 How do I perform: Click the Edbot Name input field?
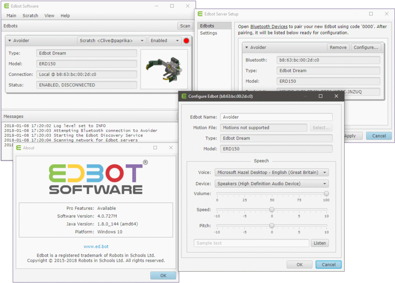point(276,117)
